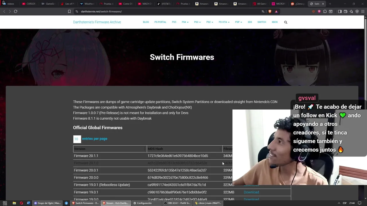
Task: Open Opera browser taskbar icon
Action: (21, 203)
